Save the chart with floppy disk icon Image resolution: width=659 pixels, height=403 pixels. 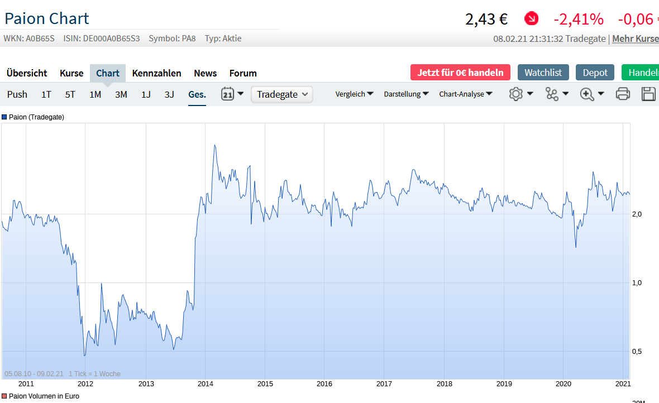[648, 94]
